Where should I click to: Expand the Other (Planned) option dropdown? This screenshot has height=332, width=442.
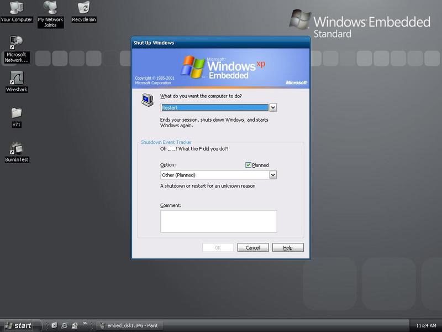point(273,175)
